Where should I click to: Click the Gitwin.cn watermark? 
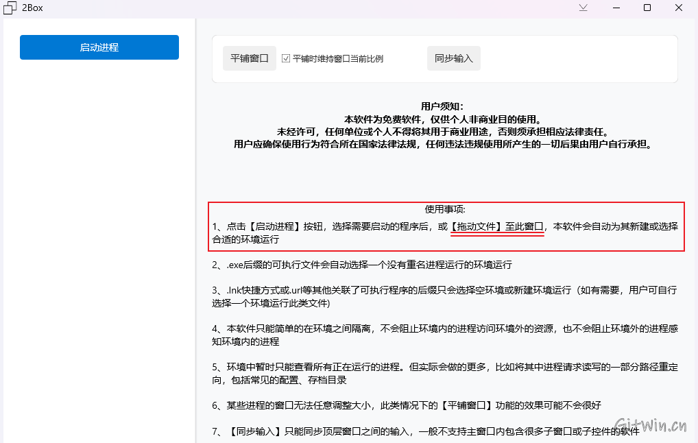pos(650,425)
